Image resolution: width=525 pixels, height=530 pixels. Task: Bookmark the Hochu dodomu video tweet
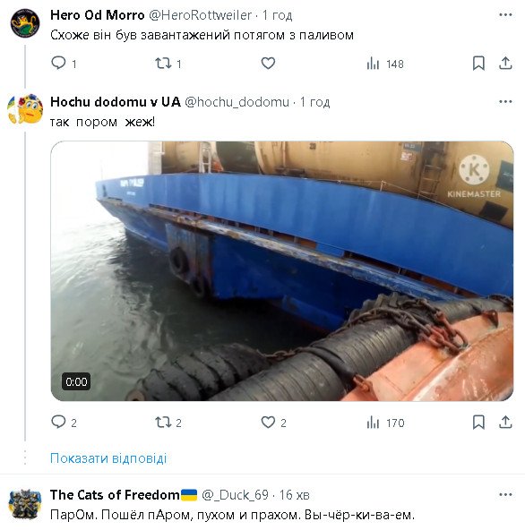tap(478, 423)
